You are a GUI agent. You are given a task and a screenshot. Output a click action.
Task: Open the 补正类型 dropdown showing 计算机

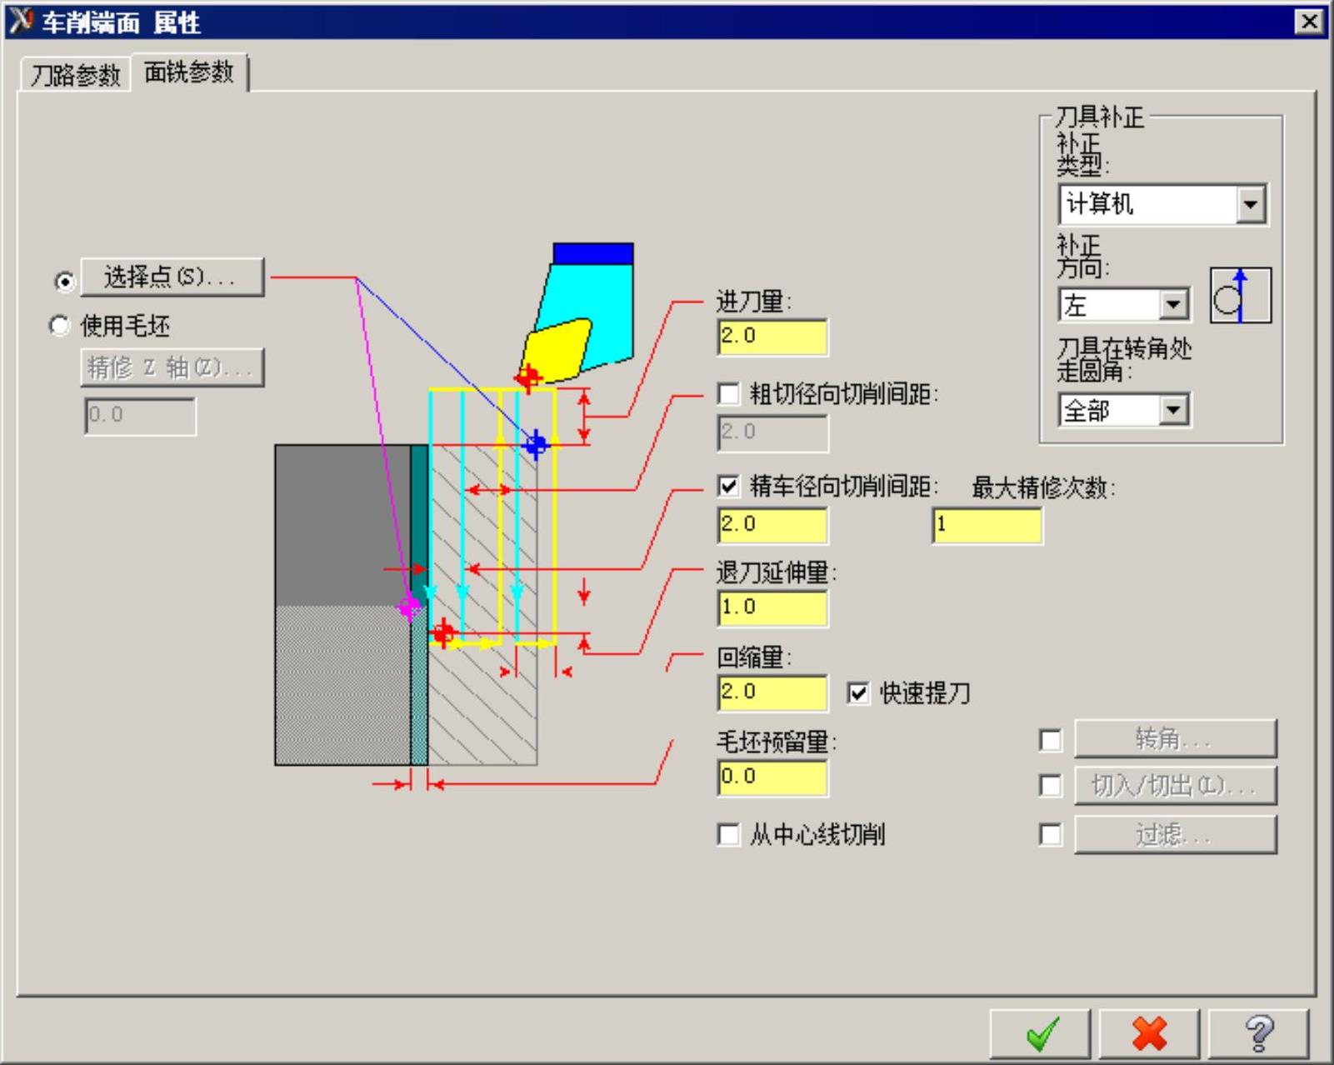(x=1250, y=204)
